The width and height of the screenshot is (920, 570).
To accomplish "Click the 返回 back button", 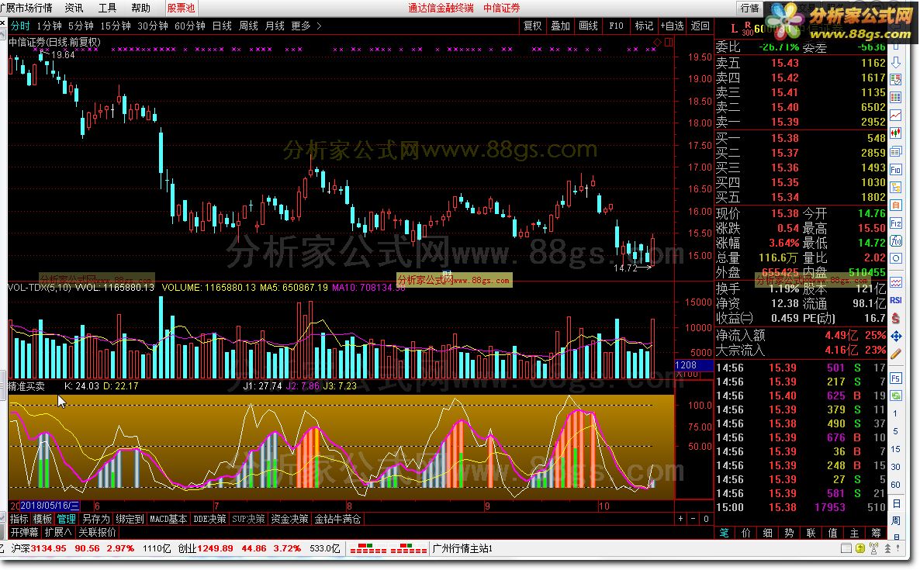I will click(700, 26).
